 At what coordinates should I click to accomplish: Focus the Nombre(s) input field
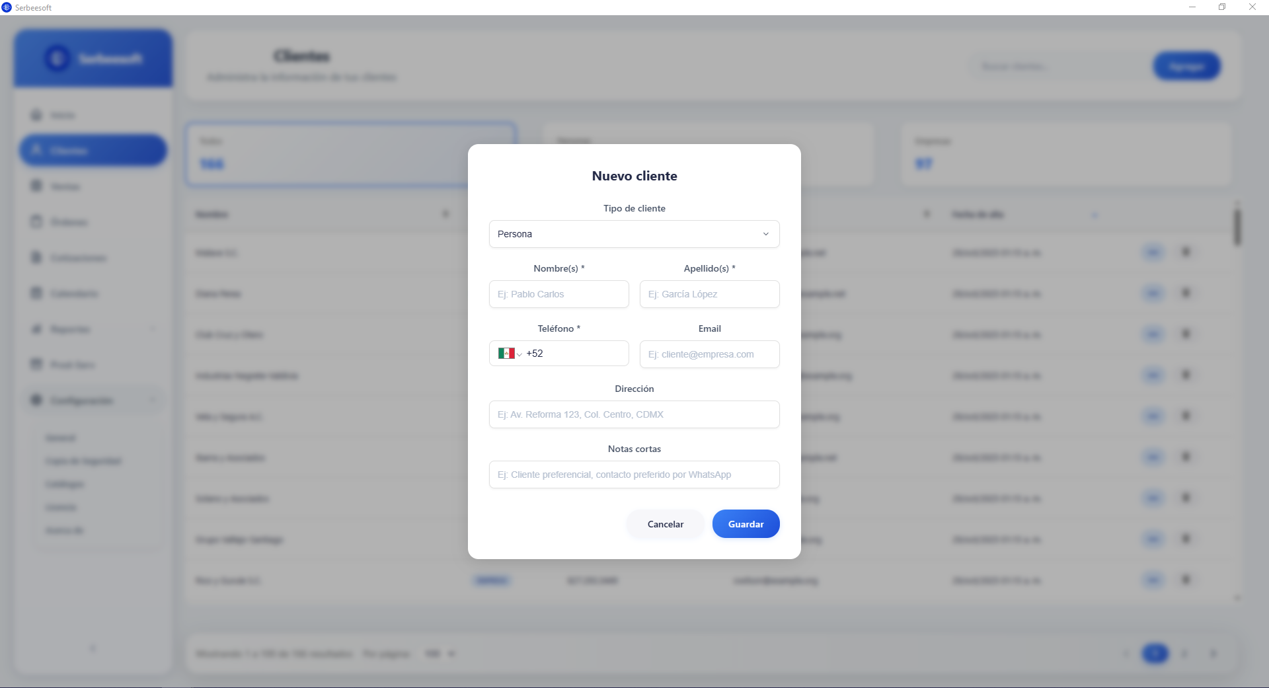point(558,294)
